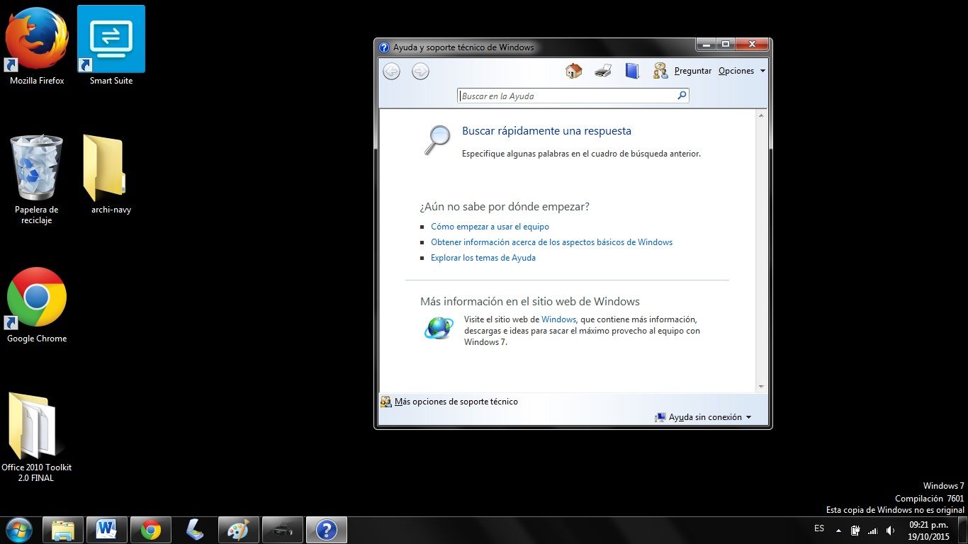This screenshot has width=968, height=544.
Task: Click the Help window scrollbar down arrow
Action: point(762,387)
